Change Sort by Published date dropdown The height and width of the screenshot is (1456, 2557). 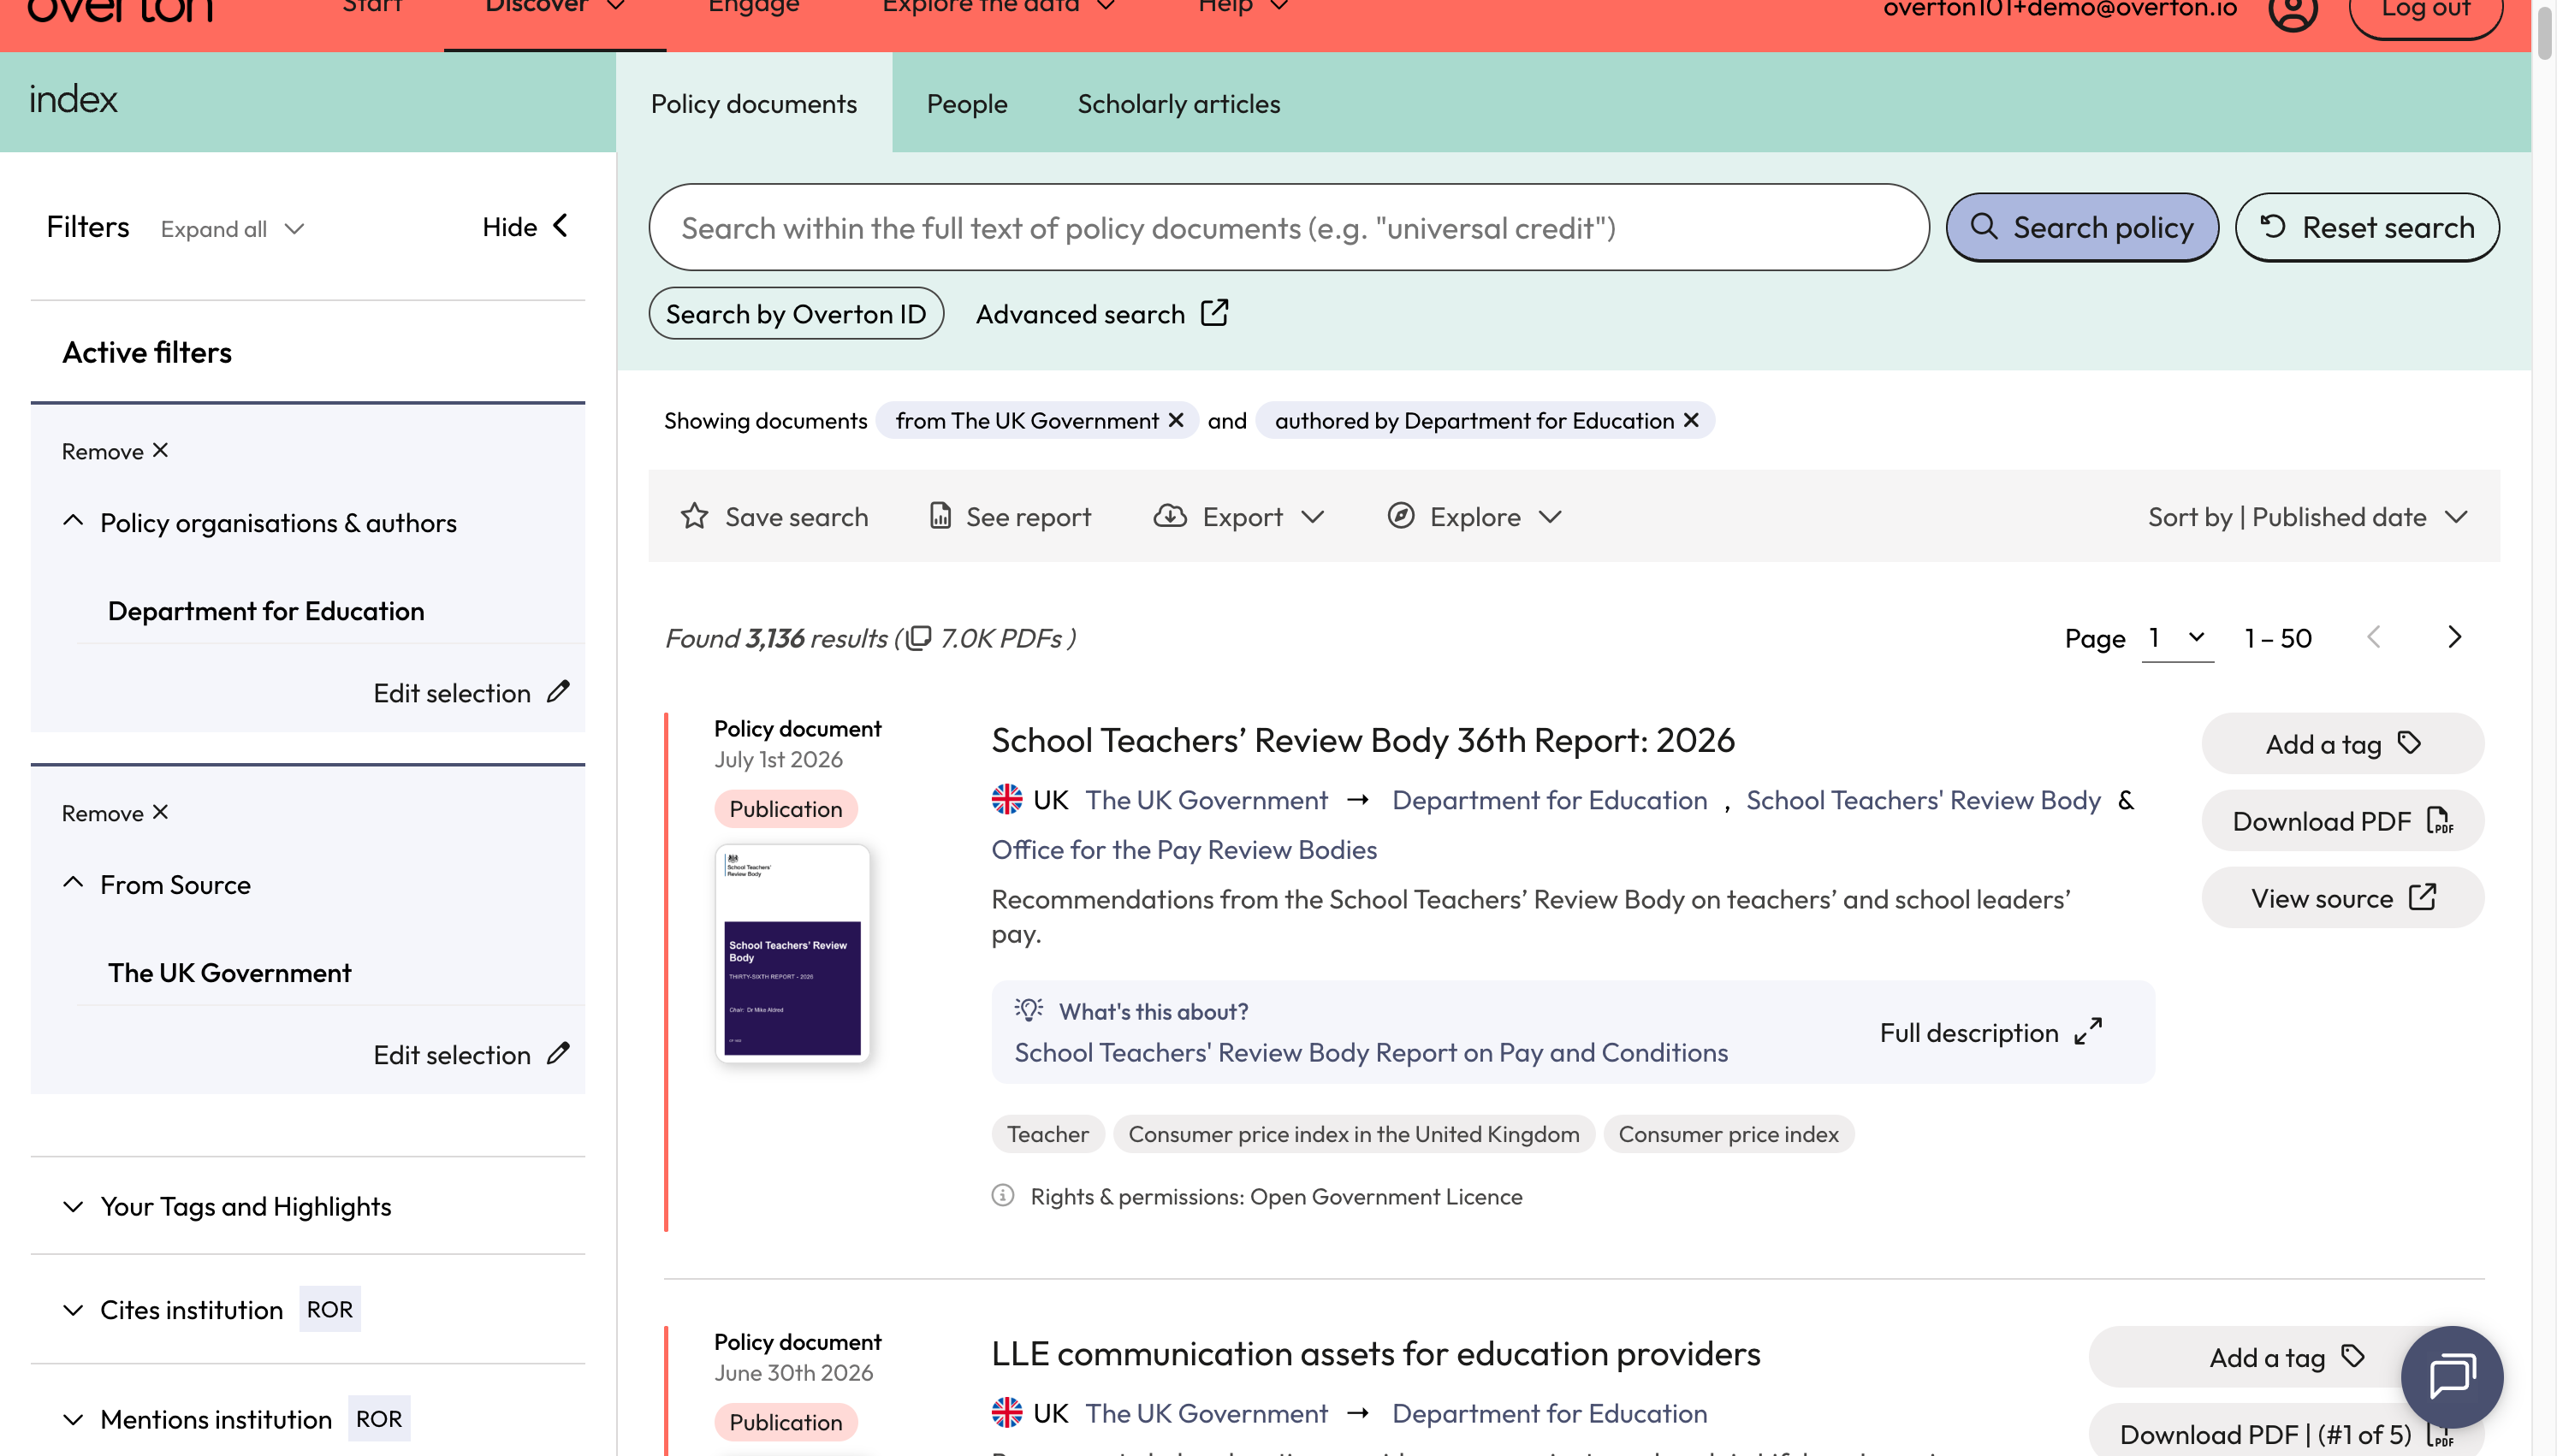(x=2308, y=516)
